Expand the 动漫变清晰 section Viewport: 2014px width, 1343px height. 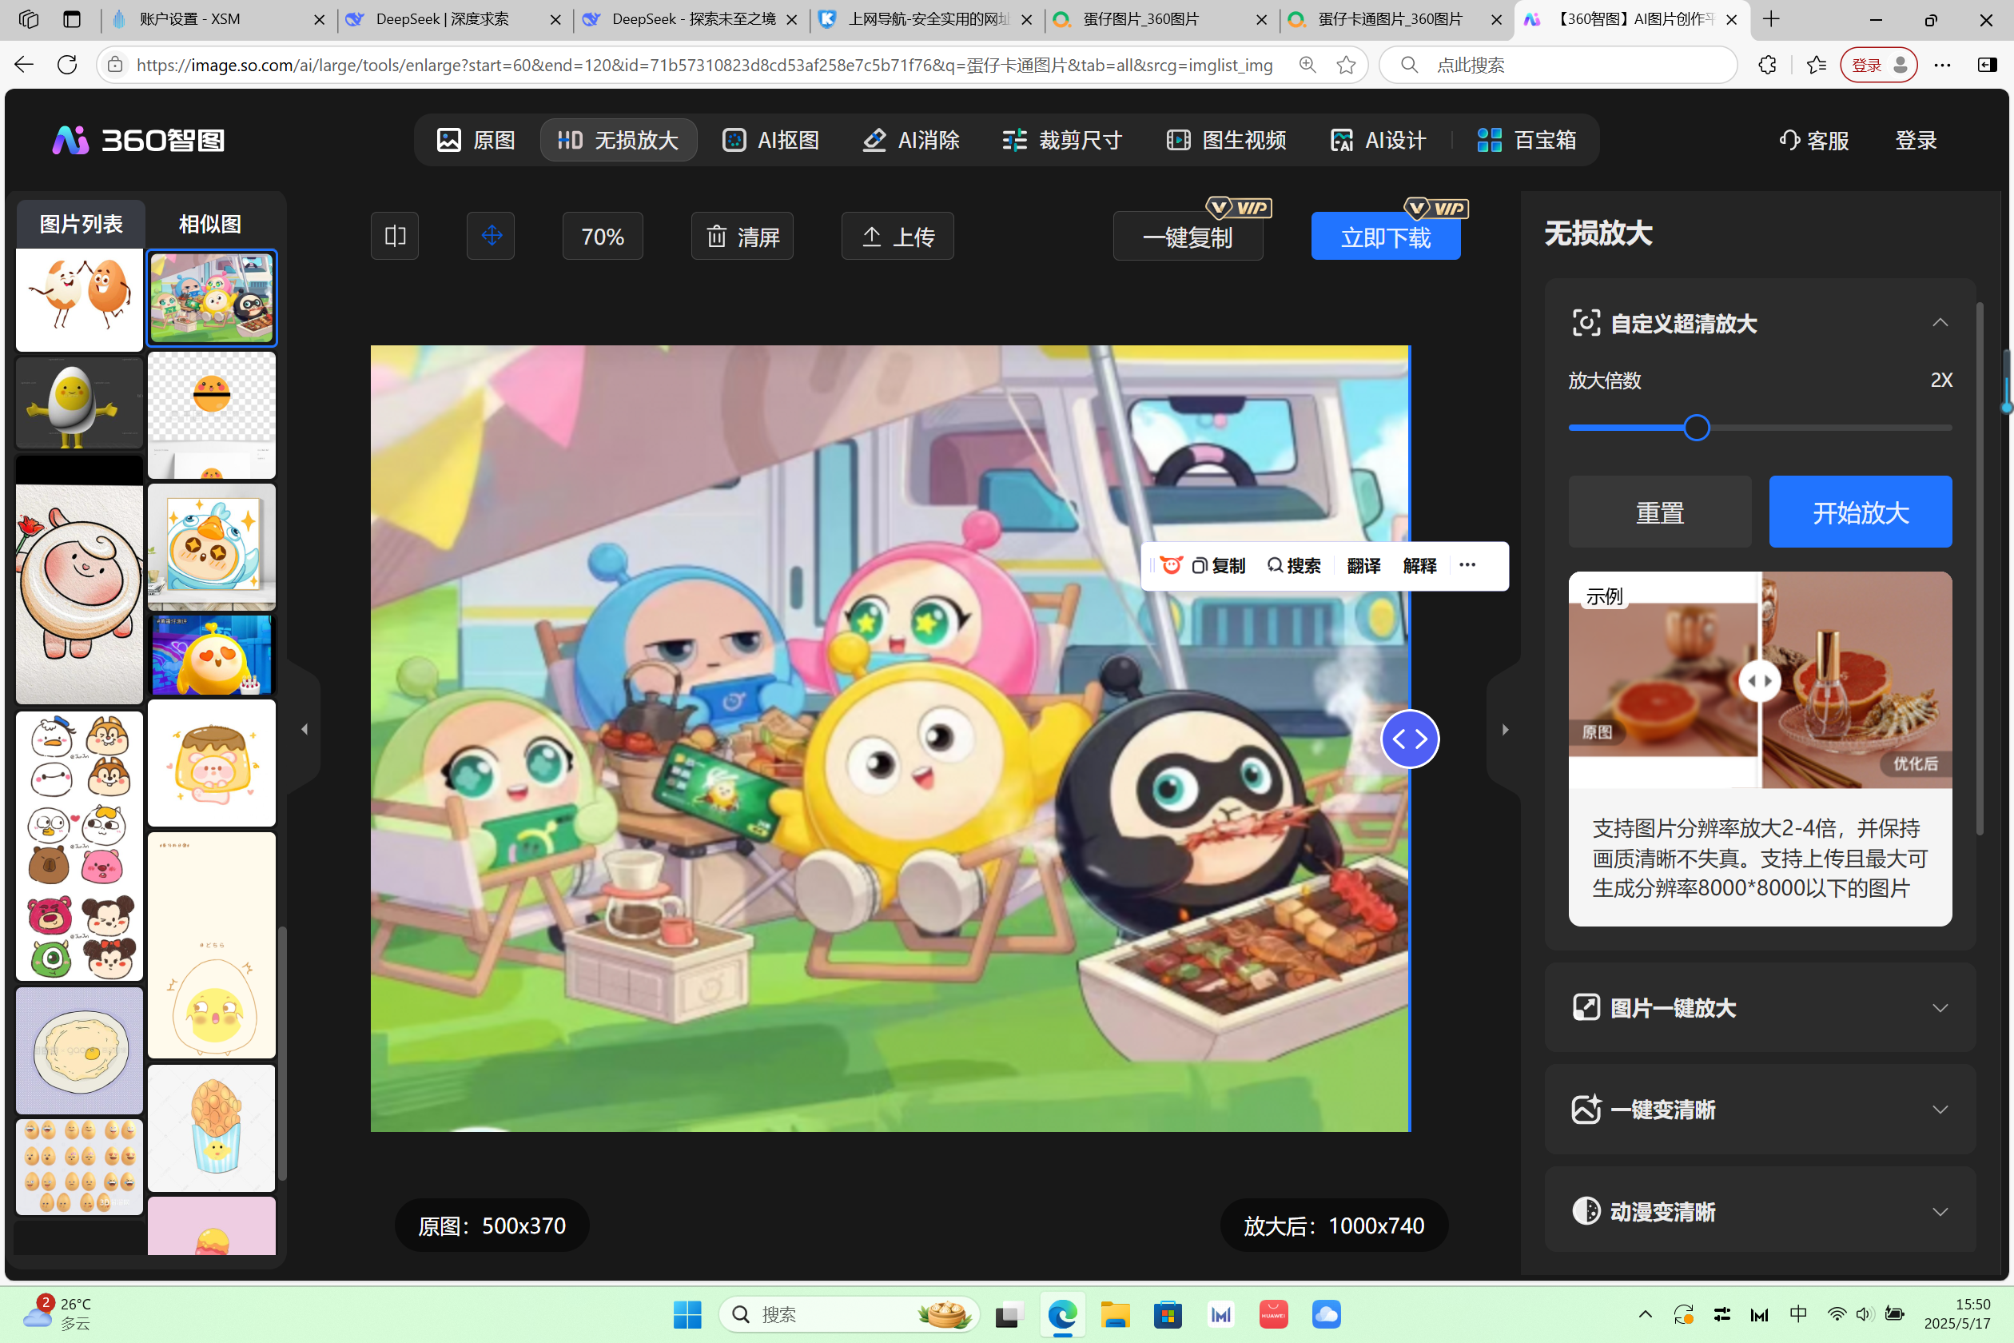point(1940,1211)
